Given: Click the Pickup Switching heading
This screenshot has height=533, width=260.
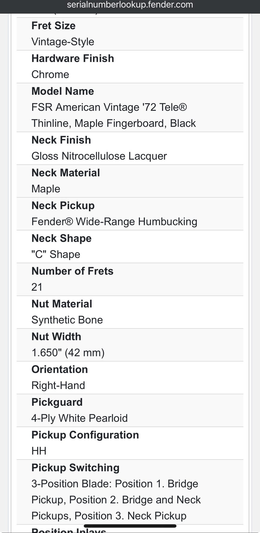Looking at the screenshot, I should point(75,468).
